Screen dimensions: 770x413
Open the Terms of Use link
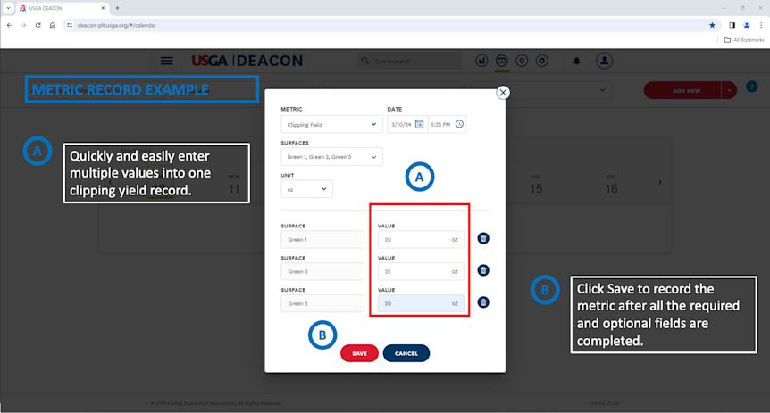pos(605,403)
